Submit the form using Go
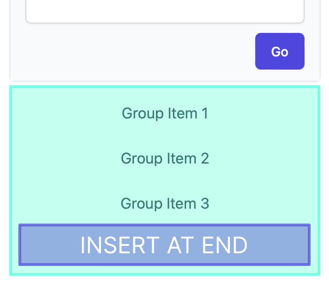 [x=280, y=51]
